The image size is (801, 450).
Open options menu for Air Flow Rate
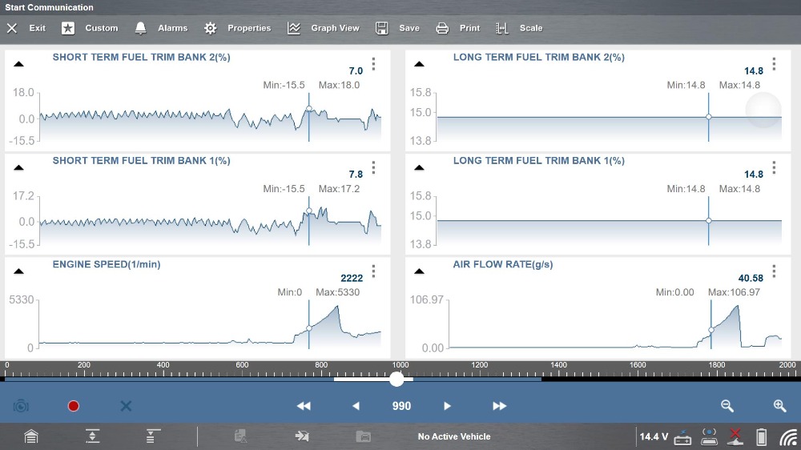(x=774, y=271)
